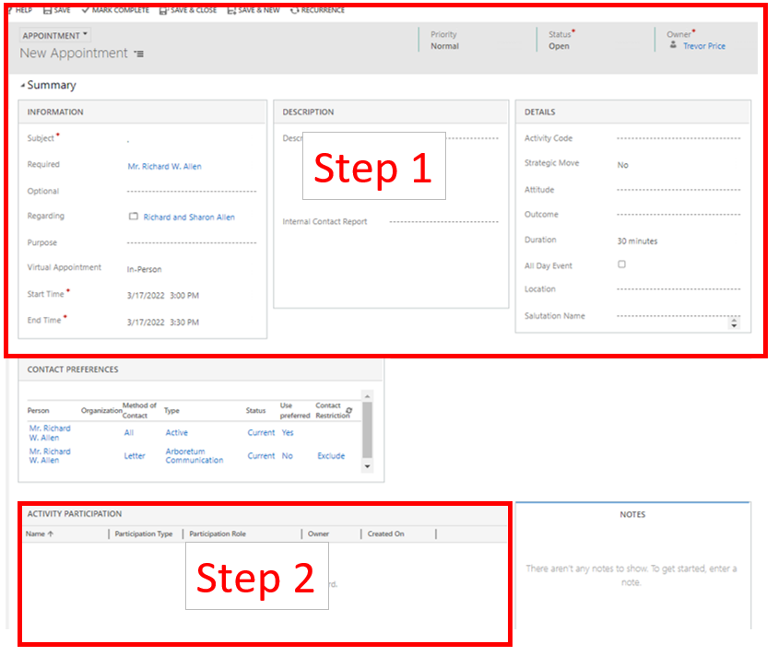
Task: Click the Start Time value 3:00 PM
Action: [x=184, y=296]
